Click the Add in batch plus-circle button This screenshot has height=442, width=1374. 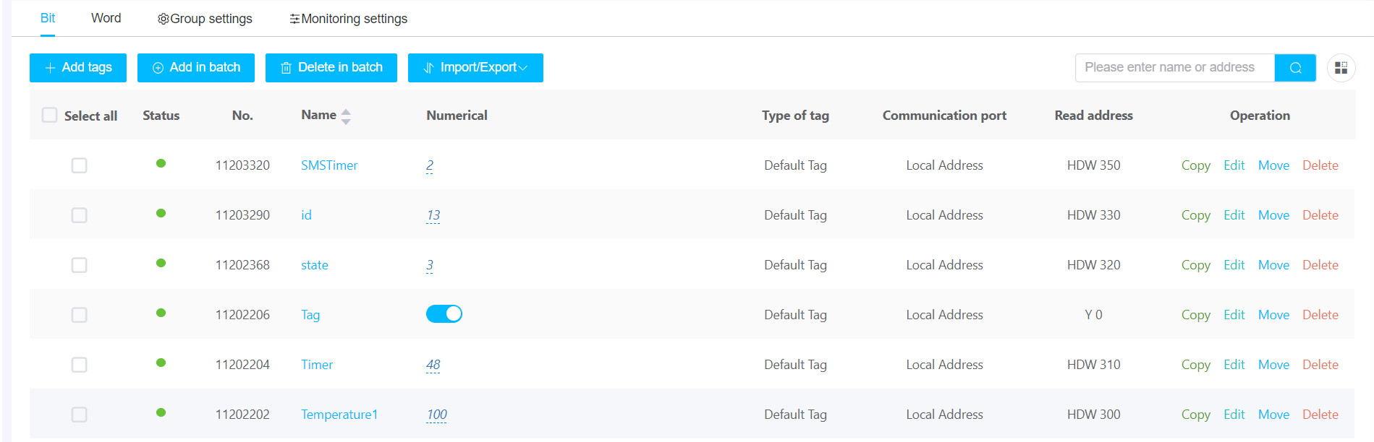pyautogui.click(x=196, y=68)
